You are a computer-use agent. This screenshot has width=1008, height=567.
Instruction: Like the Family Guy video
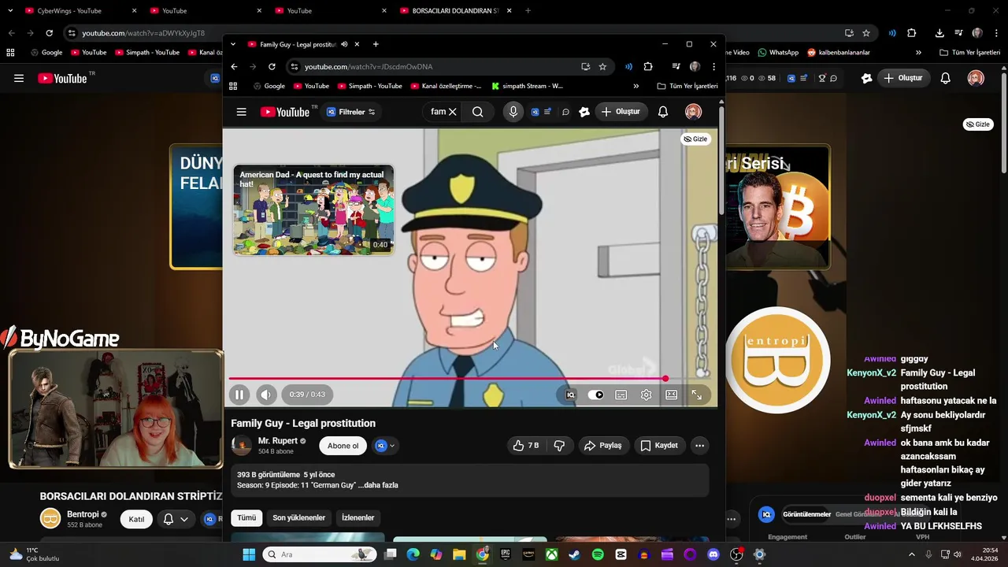click(x=526, y=446)
